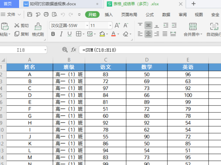
Task: Switch to the Insert (插入) tab
Action: tap(109, 15)
